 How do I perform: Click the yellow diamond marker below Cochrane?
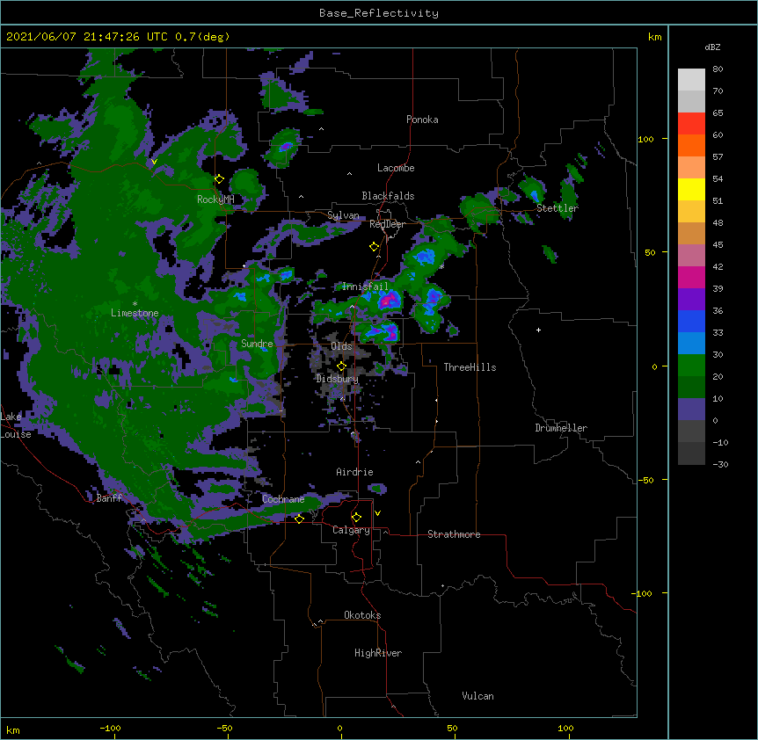point(299,519)
